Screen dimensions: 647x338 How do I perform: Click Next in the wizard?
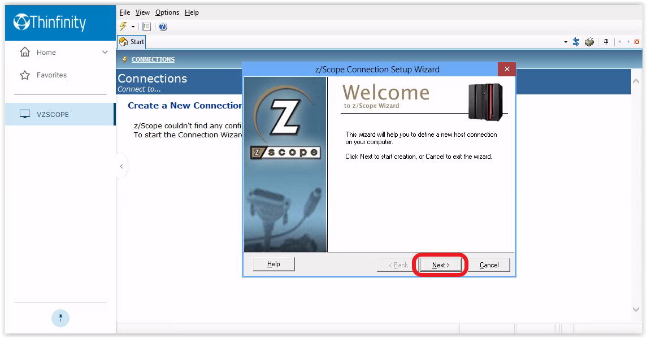tap(441, 265)
